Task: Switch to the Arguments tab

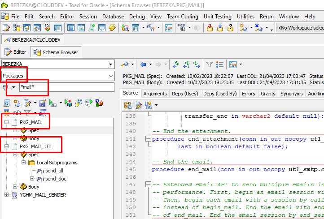Action: click(x=155, y=94)
